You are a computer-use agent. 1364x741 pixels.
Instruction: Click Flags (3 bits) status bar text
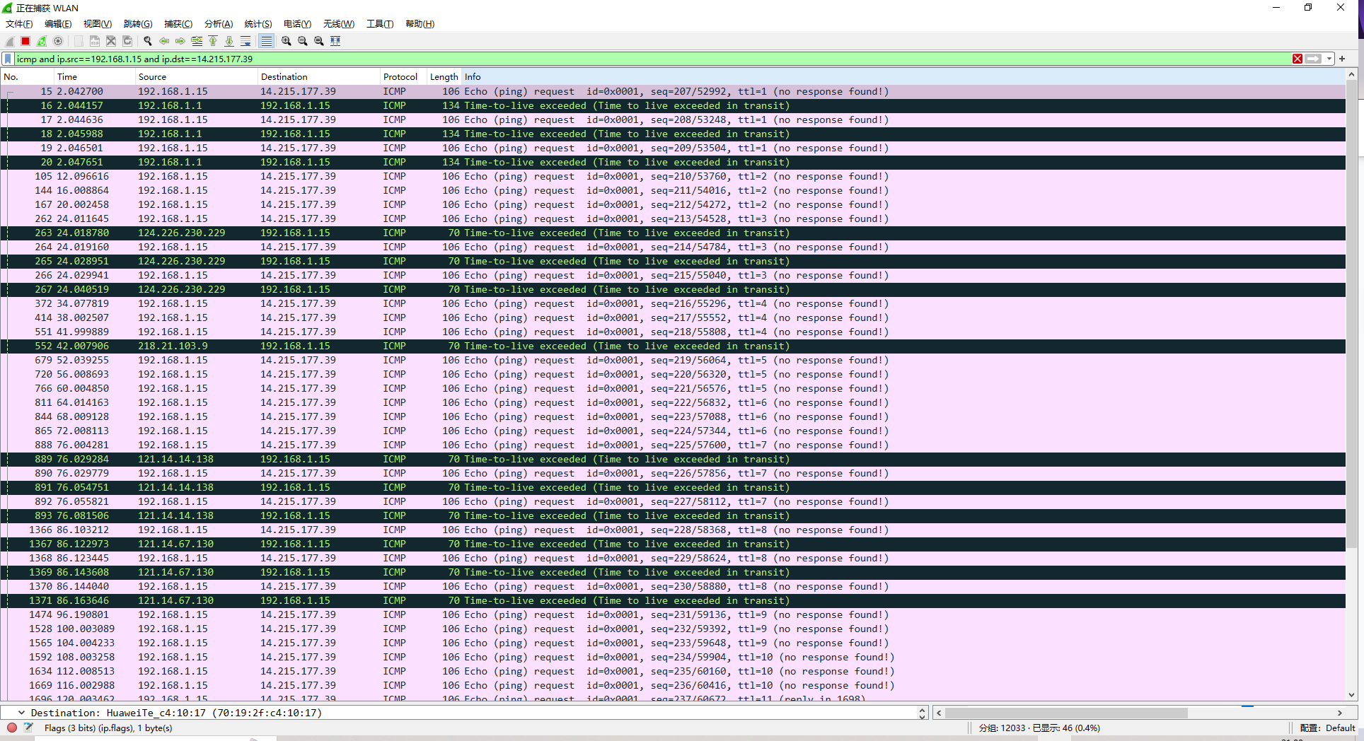[x=108, y=728]
